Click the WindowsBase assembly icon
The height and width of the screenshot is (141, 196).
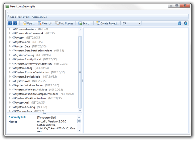[x=14, y=111]
